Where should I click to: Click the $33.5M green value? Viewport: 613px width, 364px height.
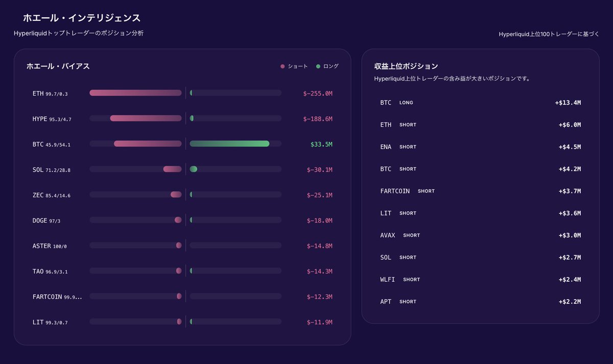(x=321, y=144)
